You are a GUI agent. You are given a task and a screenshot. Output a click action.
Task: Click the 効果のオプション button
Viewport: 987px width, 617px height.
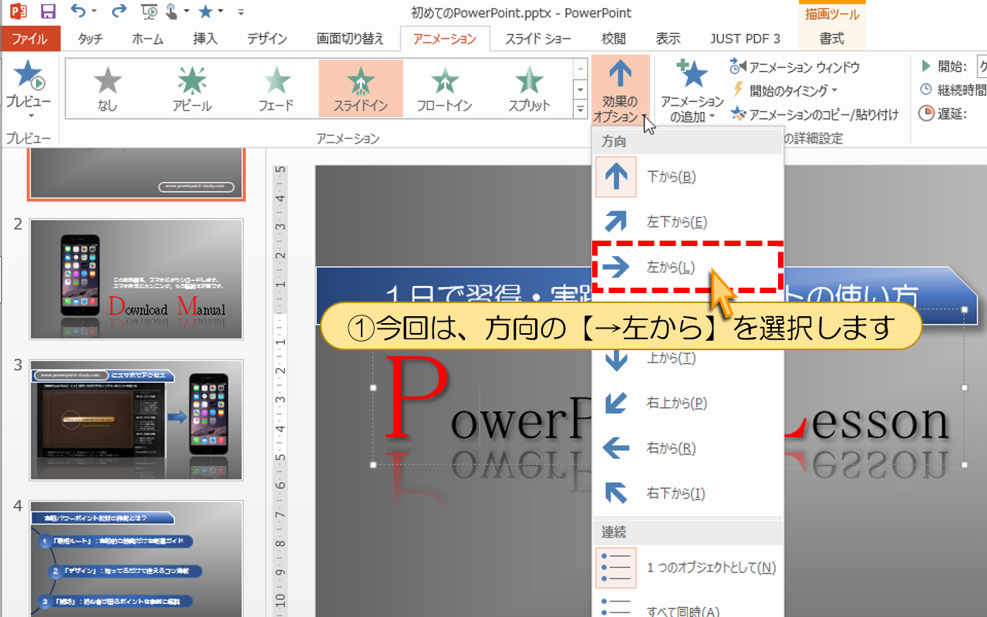coord(621,89)
